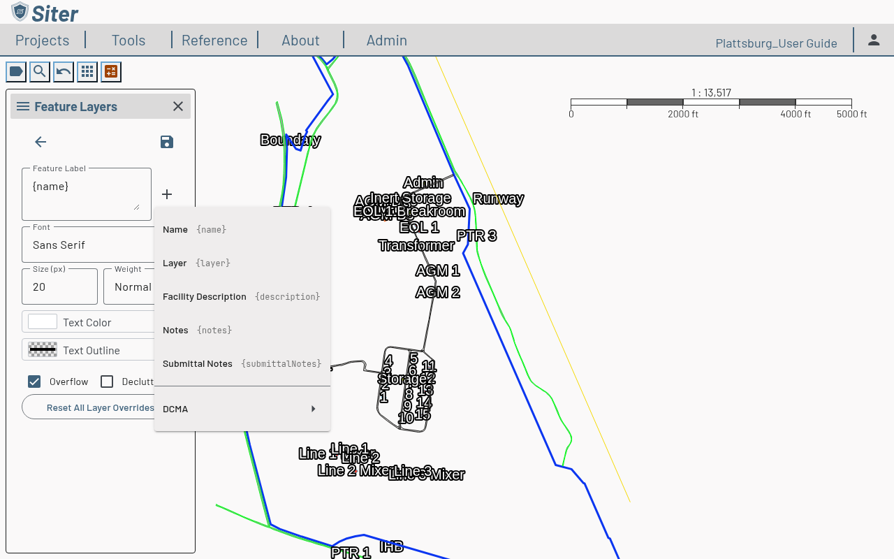This screenshot has height=559, width=894.
Task: Click the Transformer map label
Action: pyautogui.click(x=416, y=245)
